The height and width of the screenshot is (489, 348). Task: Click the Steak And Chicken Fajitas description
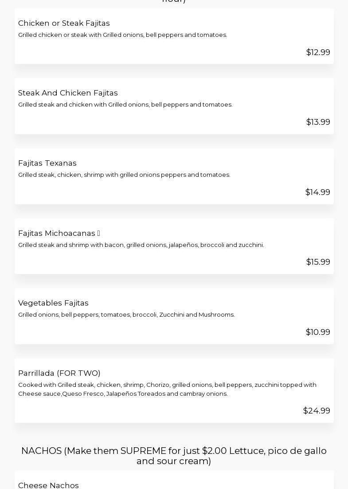(125, 105)
